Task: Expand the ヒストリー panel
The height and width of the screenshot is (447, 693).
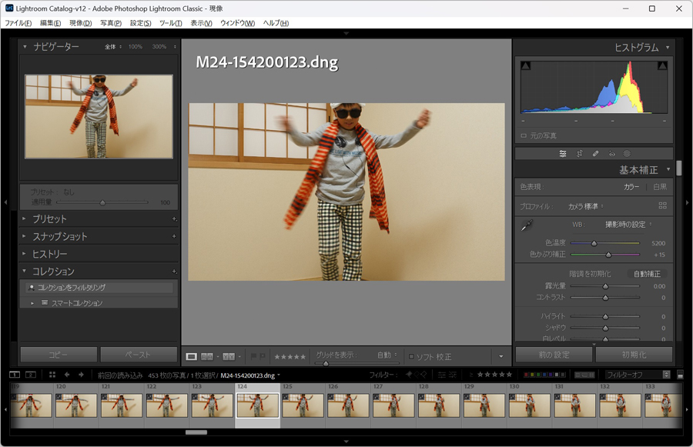Action: pyautogui.click(x=49, y=255)
